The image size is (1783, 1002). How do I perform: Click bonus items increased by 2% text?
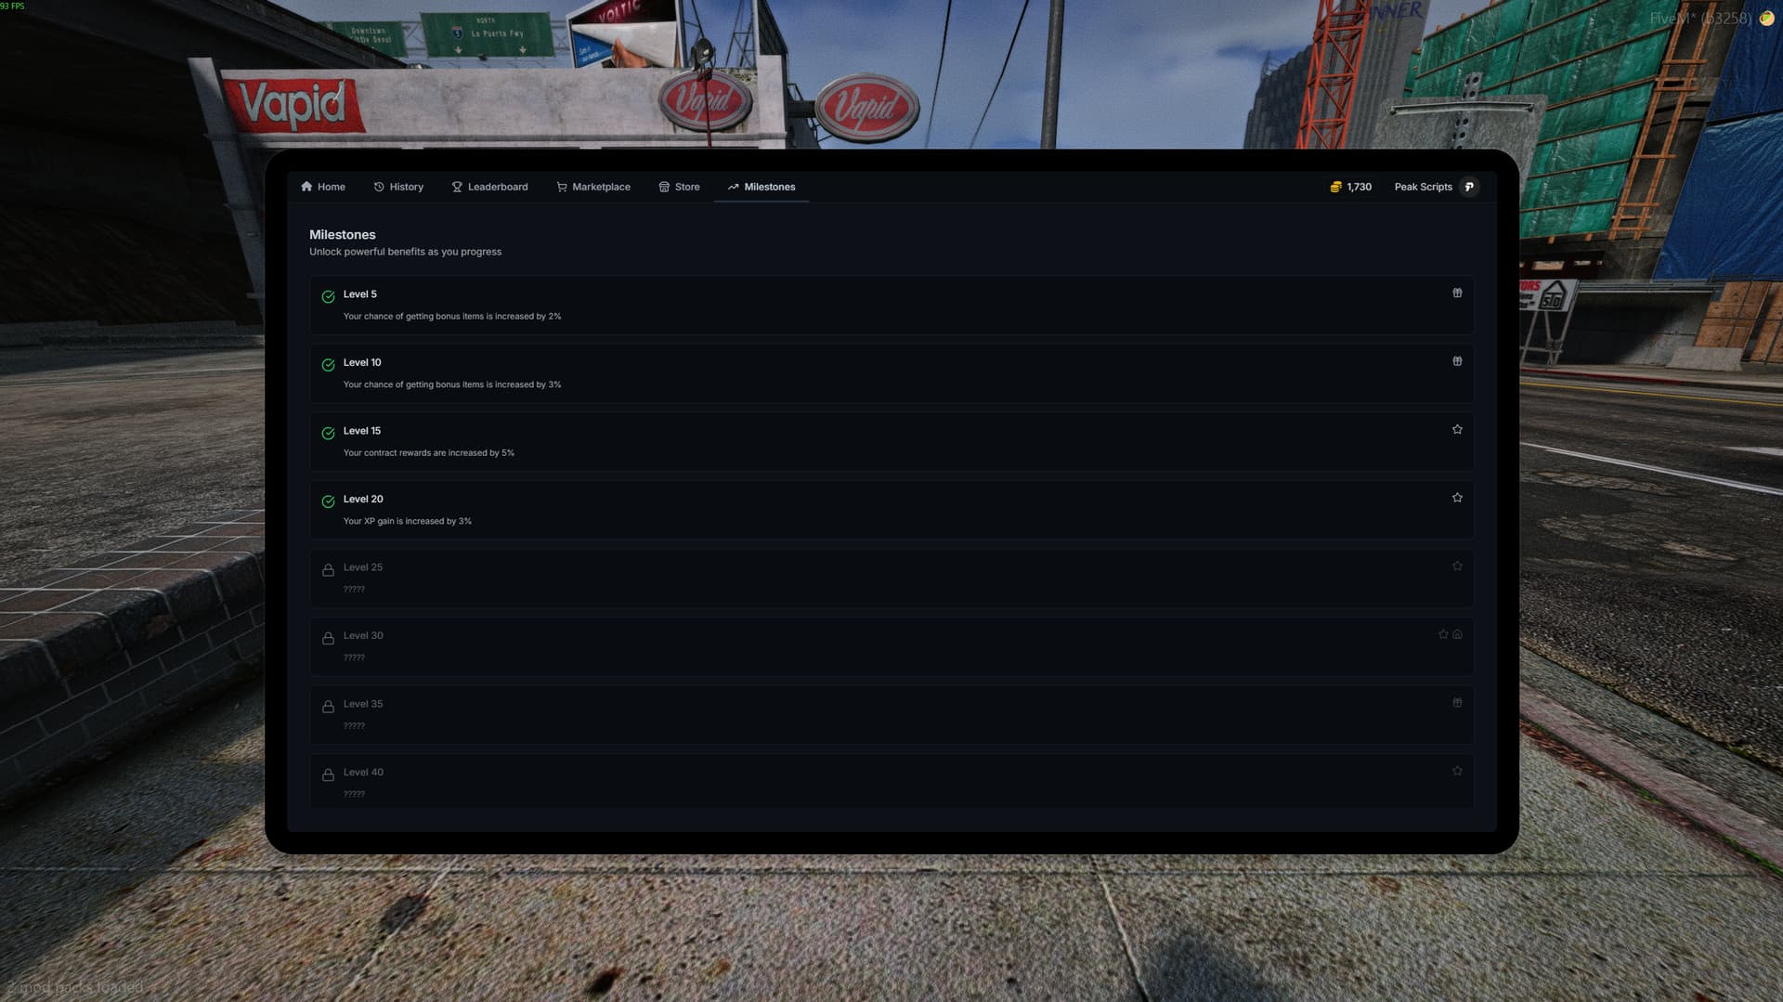click(451, 317)
